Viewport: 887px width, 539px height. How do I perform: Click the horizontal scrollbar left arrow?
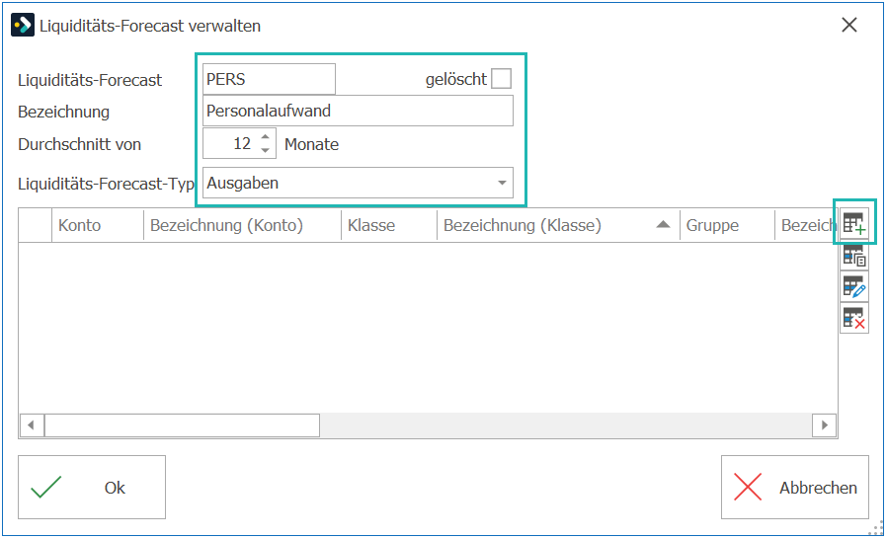tap(31, 425)
